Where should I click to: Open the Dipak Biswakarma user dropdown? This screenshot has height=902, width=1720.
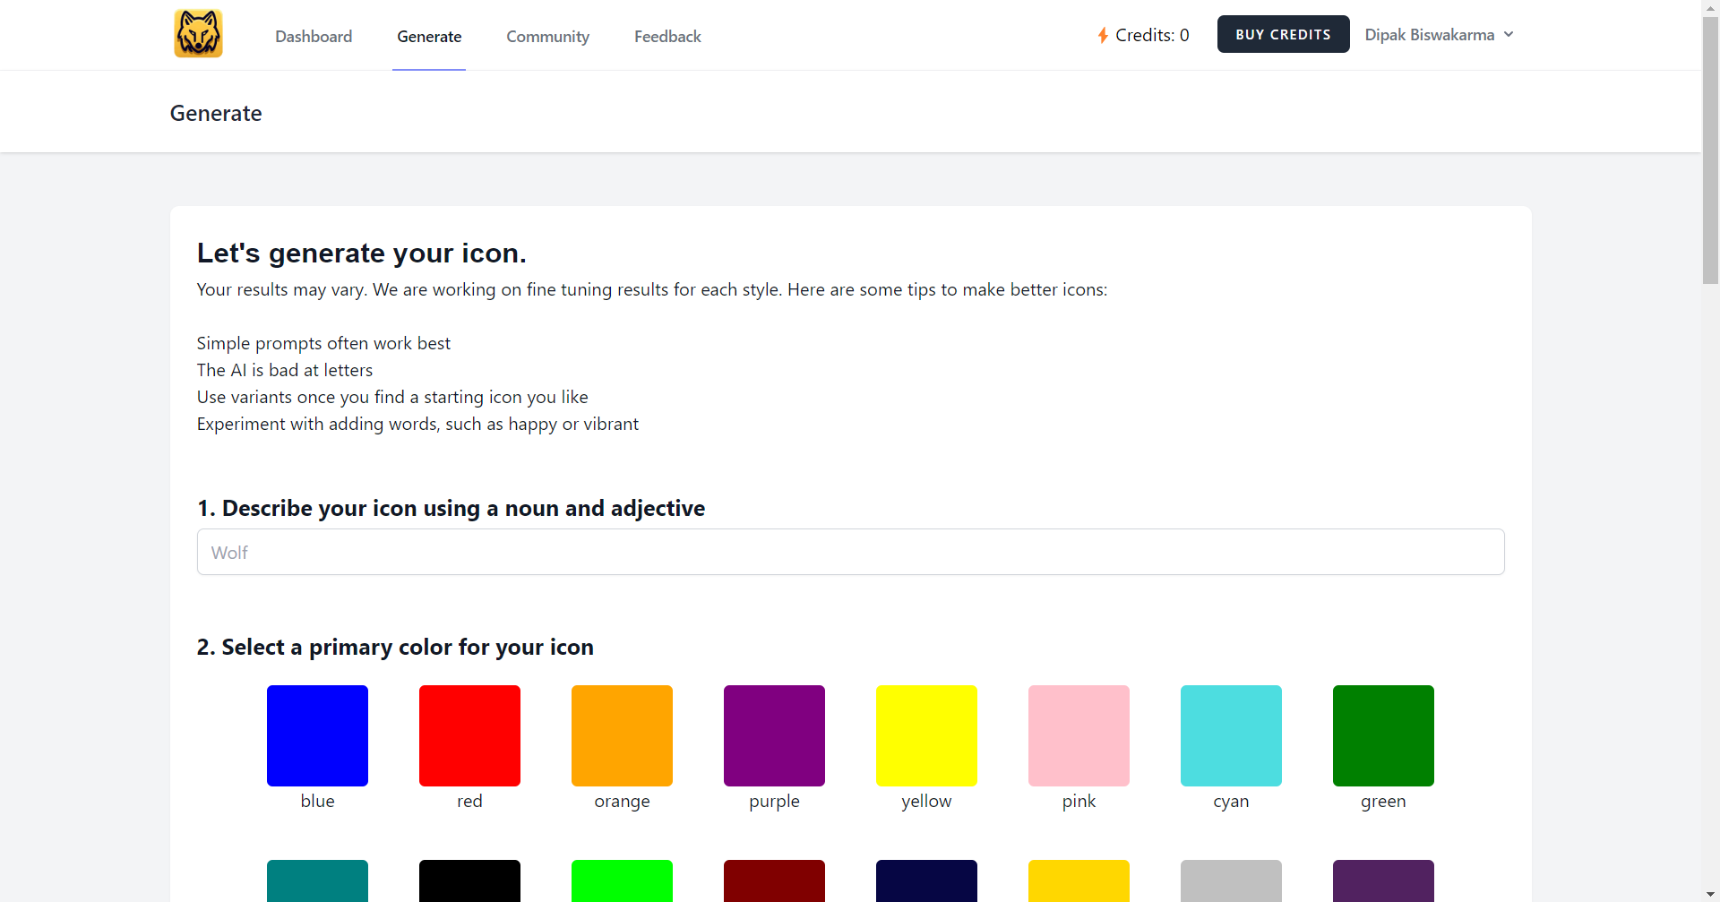coord(1439,35)
